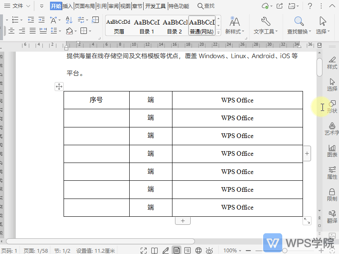
Task: Select the WordArt icon in right sidebar
Action: coord(332,128)
